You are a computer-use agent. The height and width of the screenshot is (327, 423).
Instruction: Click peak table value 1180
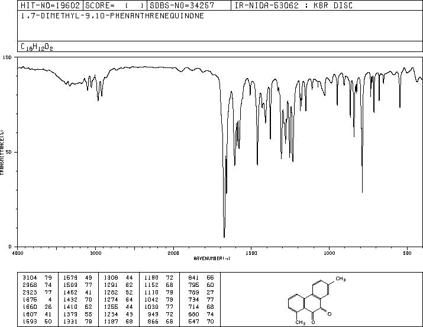pos(151,278)
